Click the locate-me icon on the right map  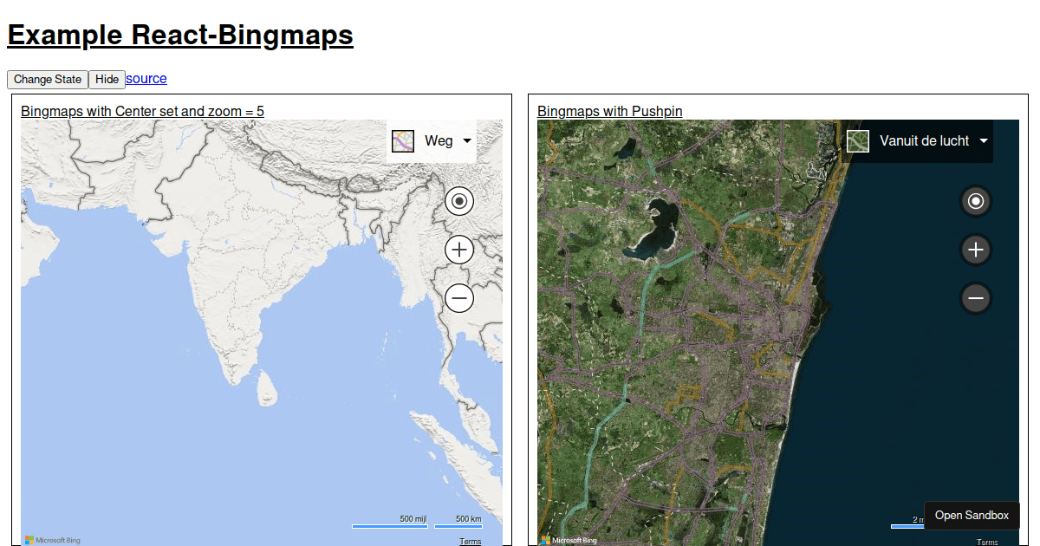(975, 200)
